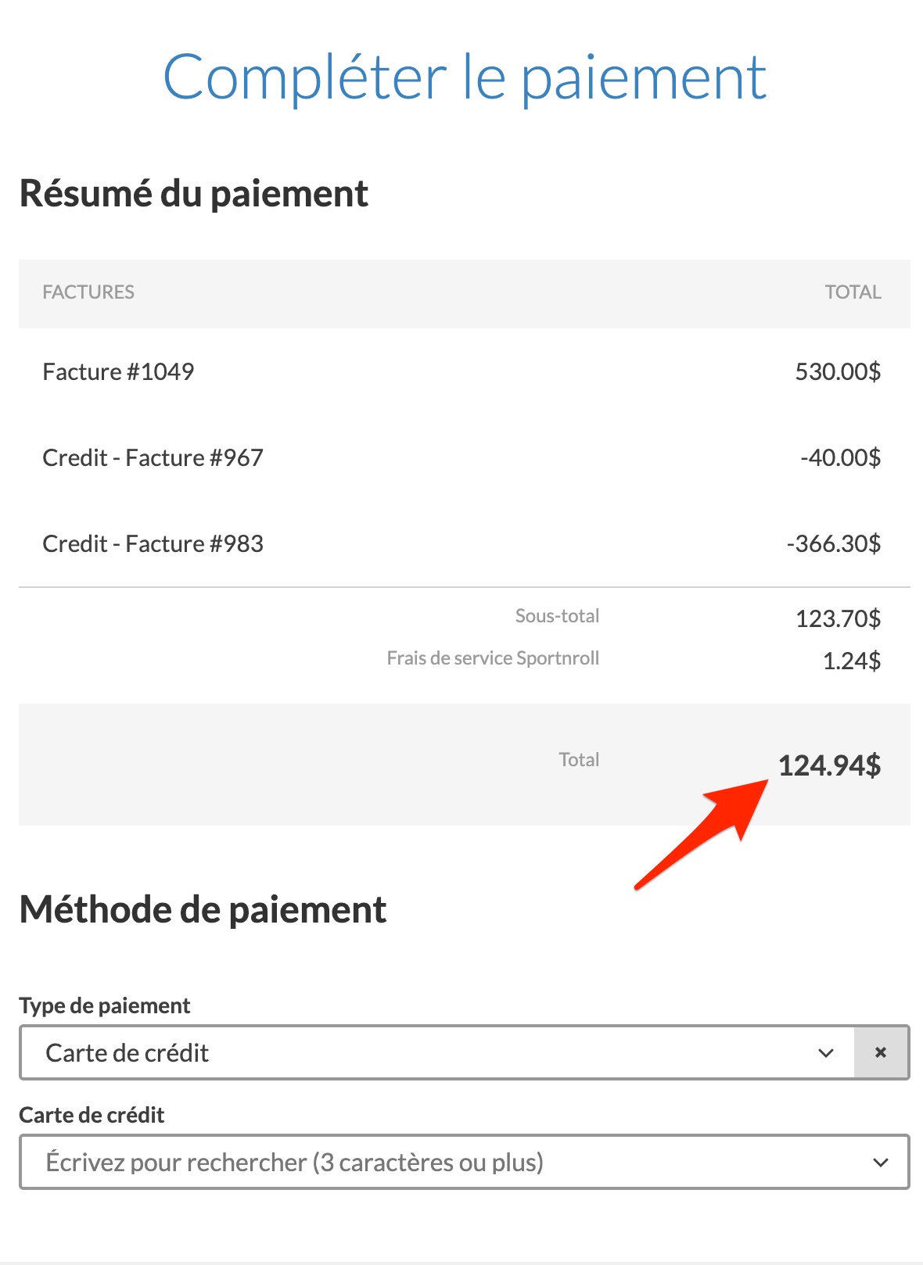Click the 530.00$ invoice amount
The image size is (923, 1265).
point(838,371)
